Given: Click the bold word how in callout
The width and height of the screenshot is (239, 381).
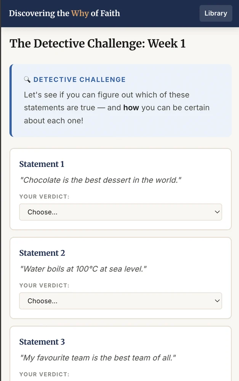Looking at the screenshot, I should [131, 108].
